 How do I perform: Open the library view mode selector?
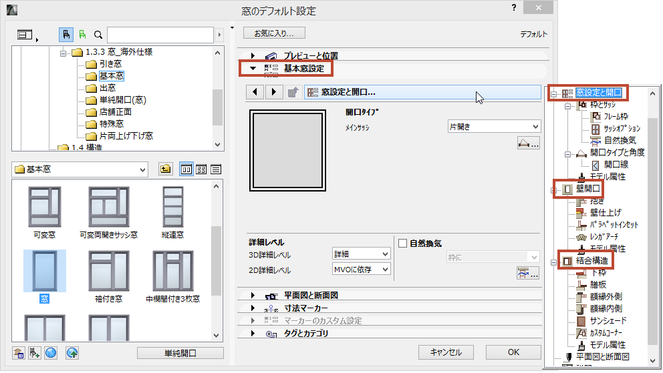tap(27, 35)
